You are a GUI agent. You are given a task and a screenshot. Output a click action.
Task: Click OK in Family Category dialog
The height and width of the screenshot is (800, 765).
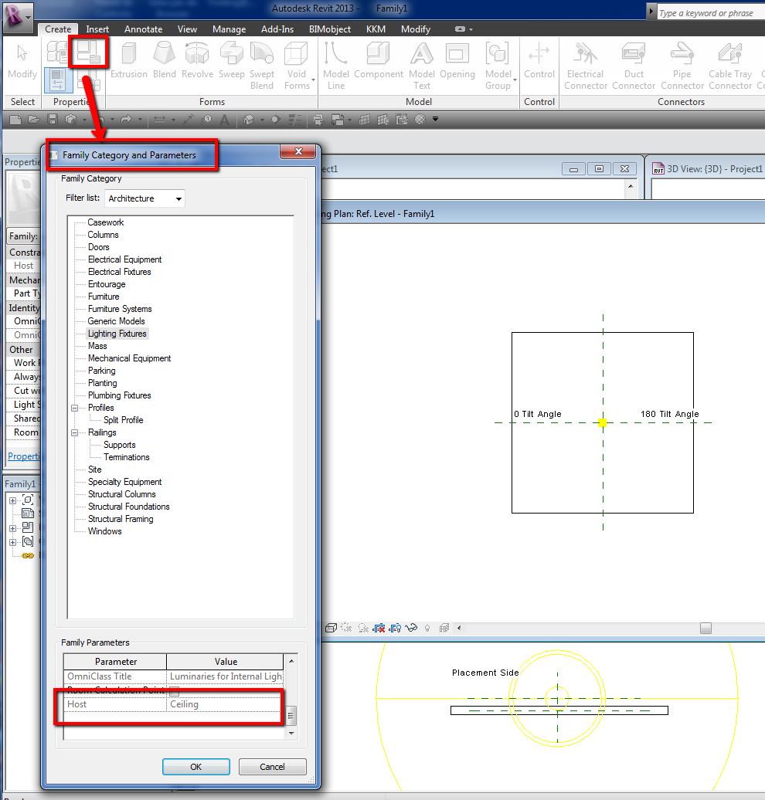coord(196,766)
